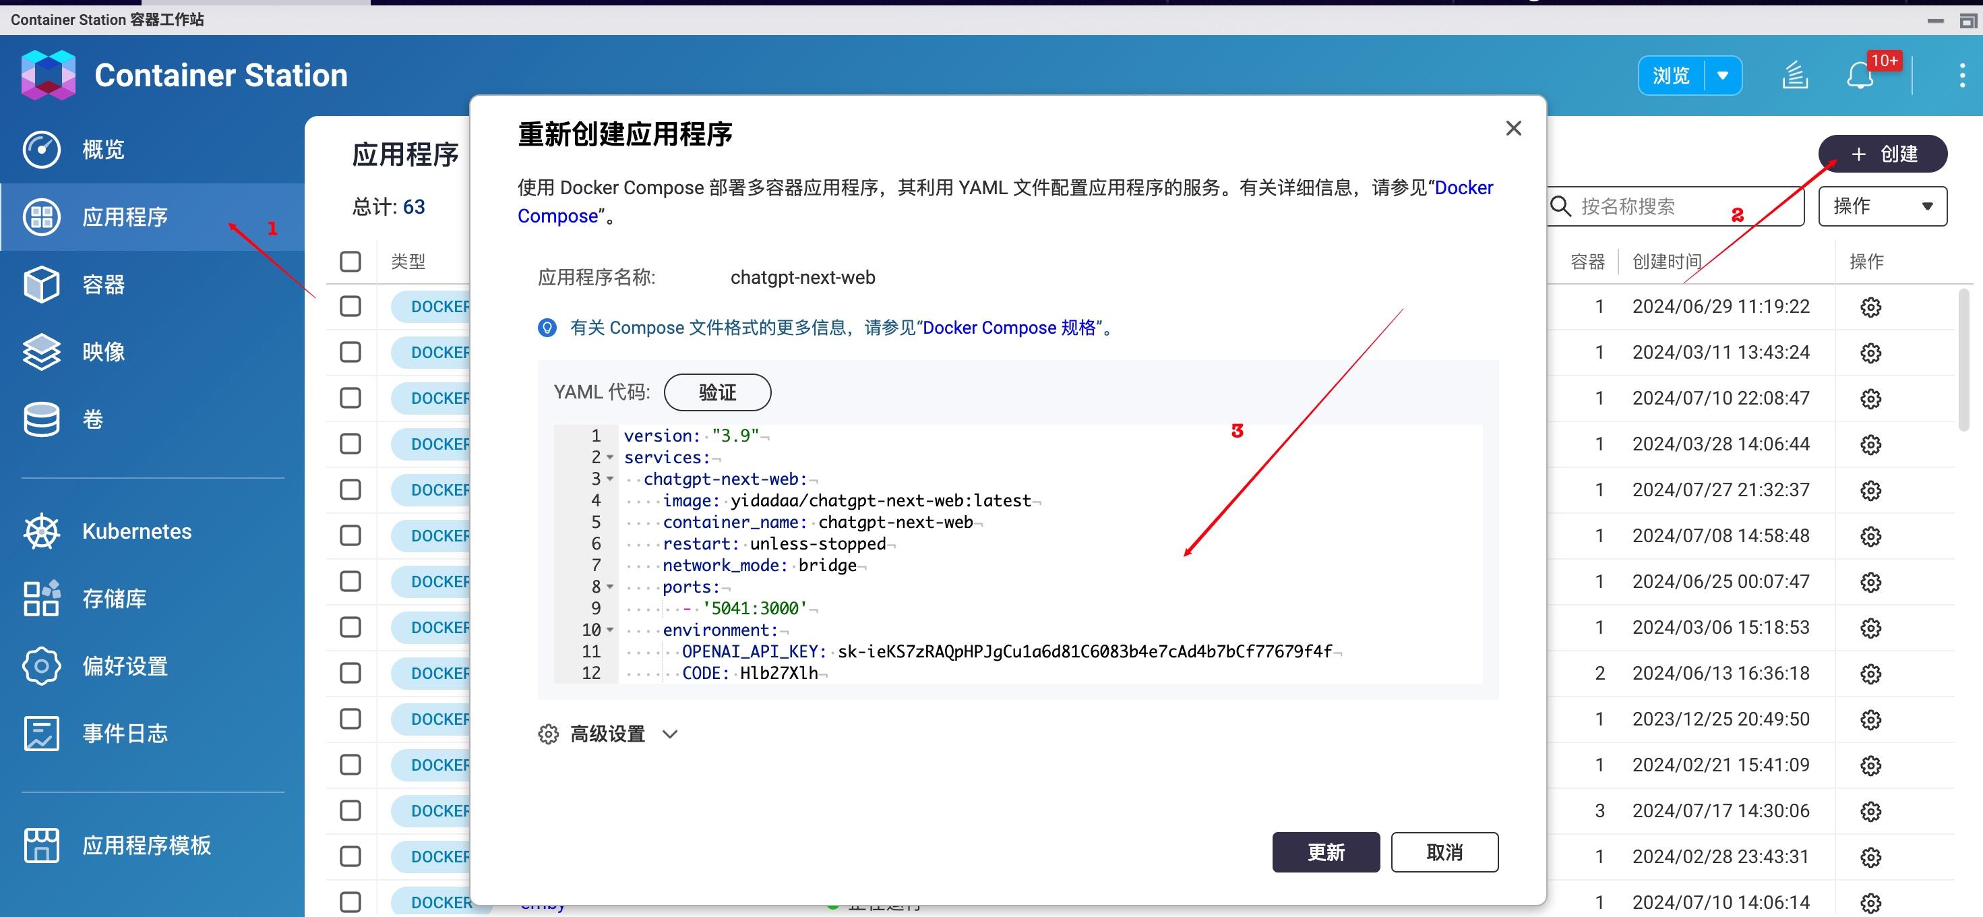Close the recreate application dialog
Image resolution: width=1983 pixels, height=917 pixels.
coord(1513,129)
